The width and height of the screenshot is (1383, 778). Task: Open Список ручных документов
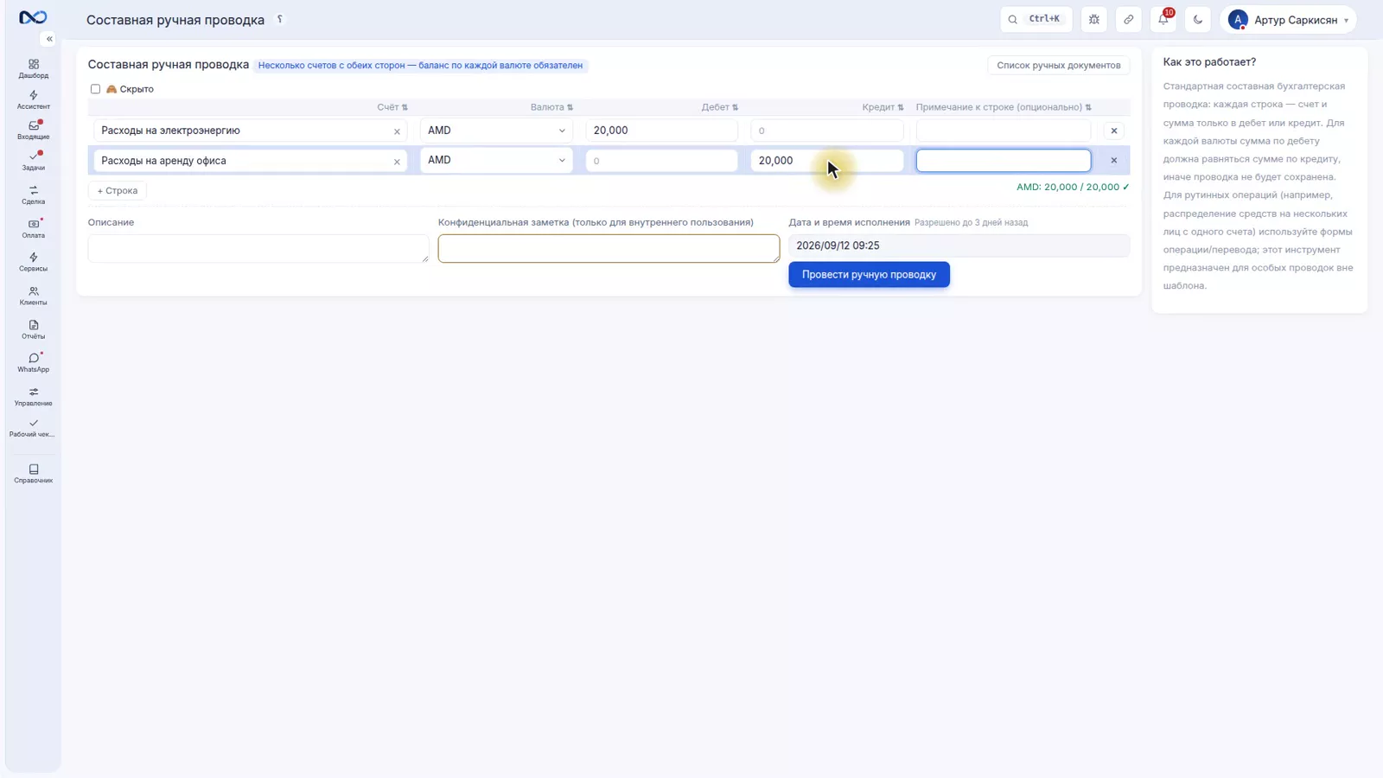pos(1058,65)
